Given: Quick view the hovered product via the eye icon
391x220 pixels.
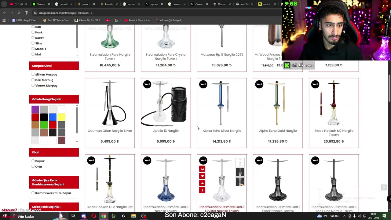Looking at the screenshot, I should coord(202,183).
